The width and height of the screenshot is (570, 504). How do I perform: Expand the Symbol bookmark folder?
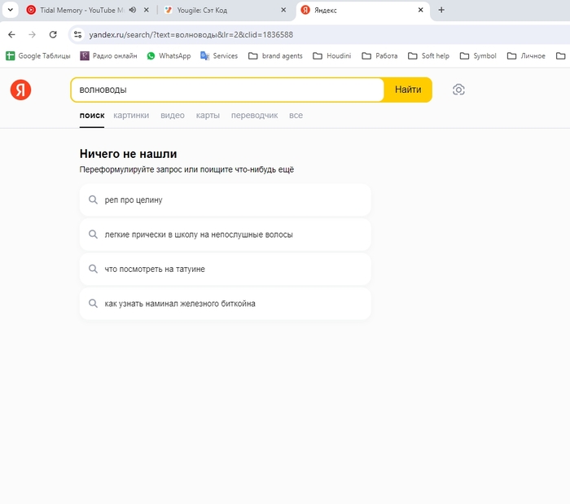[x=478, y=56]
